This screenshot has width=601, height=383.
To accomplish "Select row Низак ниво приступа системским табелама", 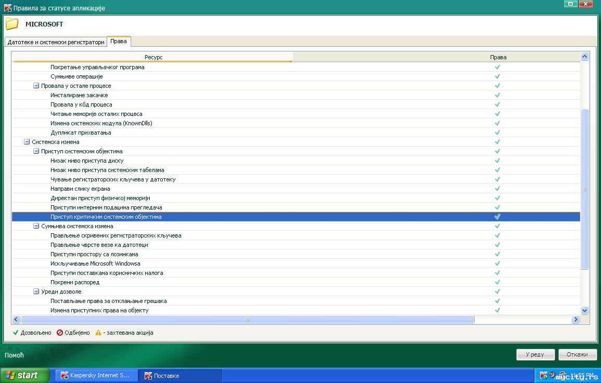I will (296, 170).
